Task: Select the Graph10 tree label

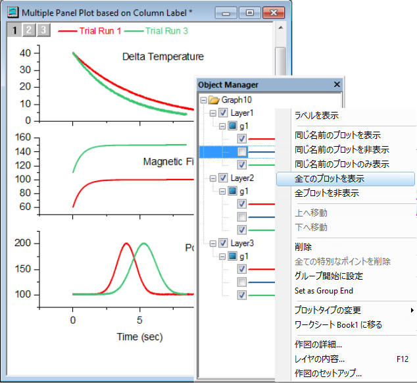Action: point(236,100)
